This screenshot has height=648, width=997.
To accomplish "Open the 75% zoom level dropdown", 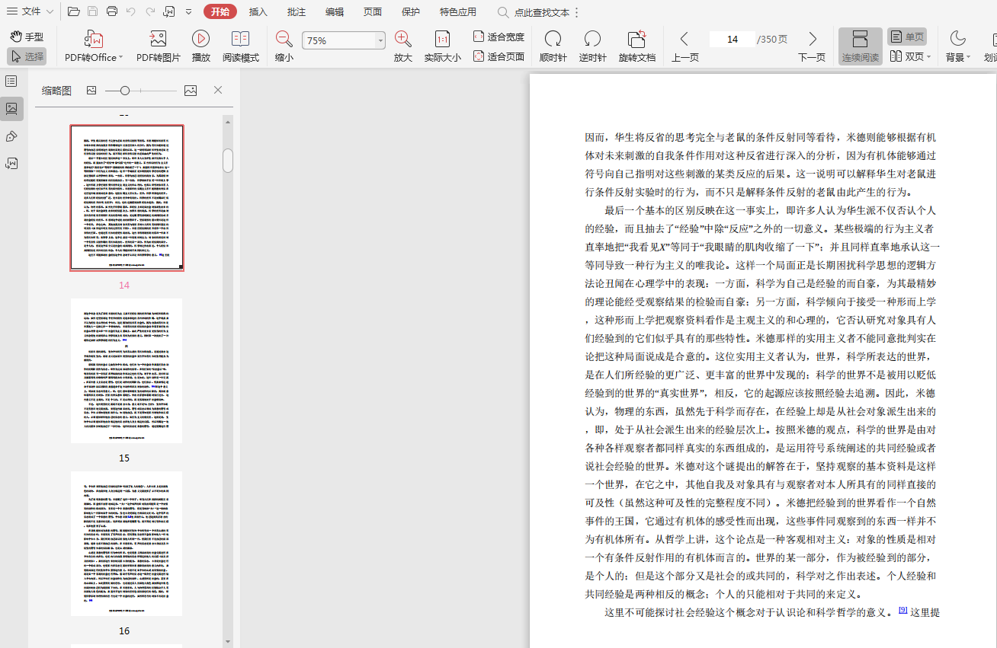I will click(x=380, y=41).
